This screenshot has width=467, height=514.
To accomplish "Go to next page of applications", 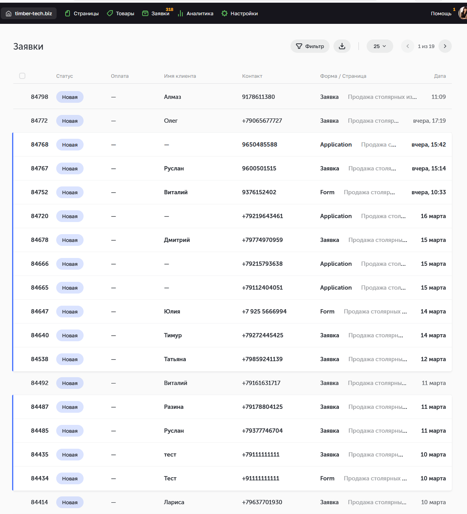I will tap(445, 46).
